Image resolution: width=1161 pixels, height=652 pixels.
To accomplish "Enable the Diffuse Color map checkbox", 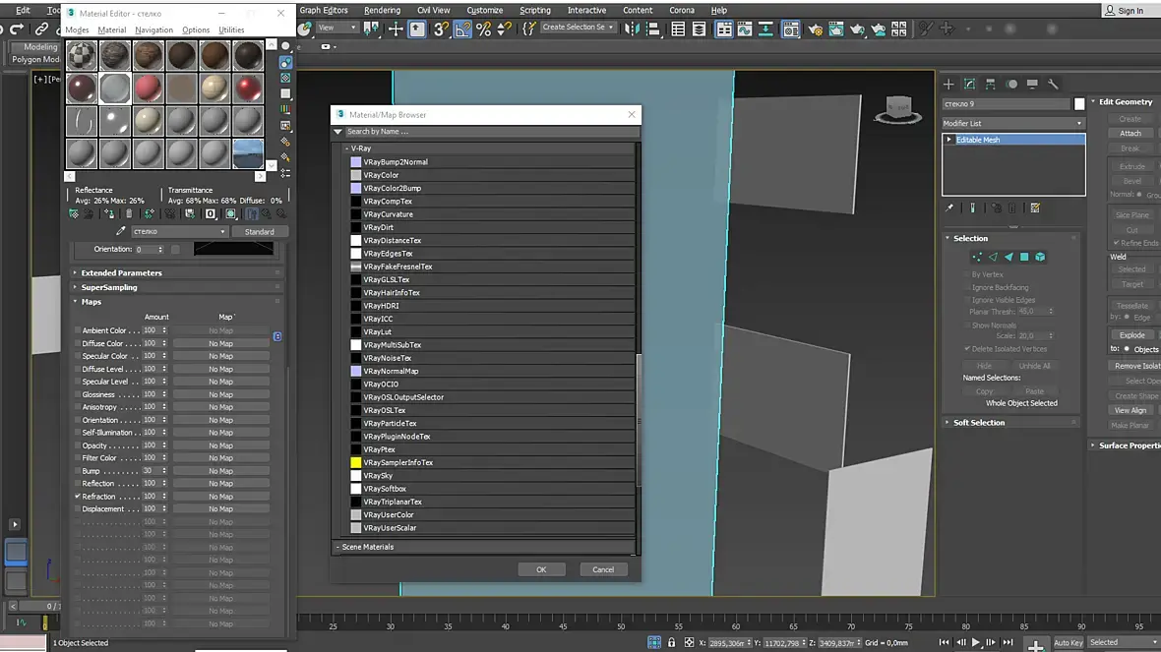I will tap(78, 343).
